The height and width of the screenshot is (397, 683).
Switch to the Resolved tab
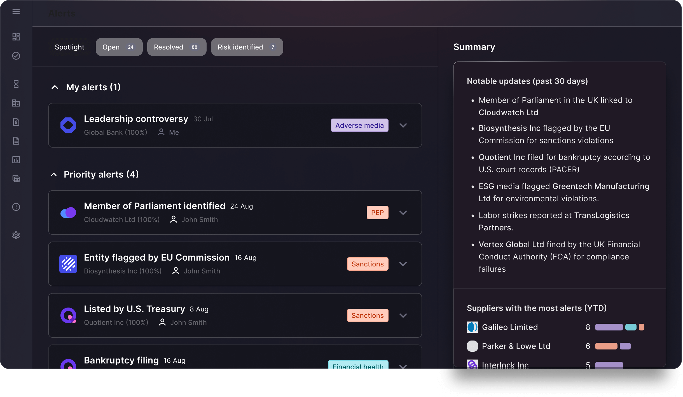[x=177, y=47]
